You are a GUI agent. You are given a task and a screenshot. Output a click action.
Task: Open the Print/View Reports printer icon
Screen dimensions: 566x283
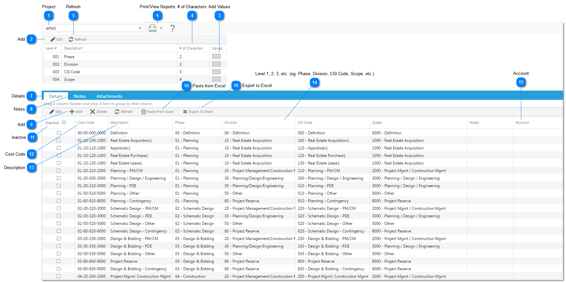pos(153,29)
